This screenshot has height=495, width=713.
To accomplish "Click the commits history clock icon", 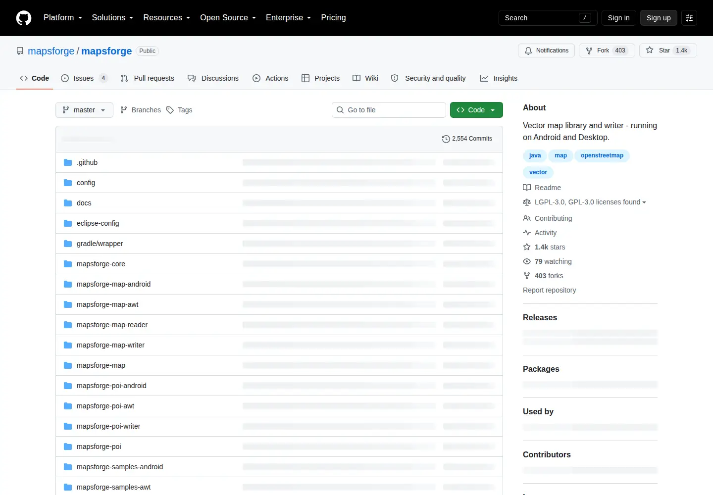I will click(446, 139).
